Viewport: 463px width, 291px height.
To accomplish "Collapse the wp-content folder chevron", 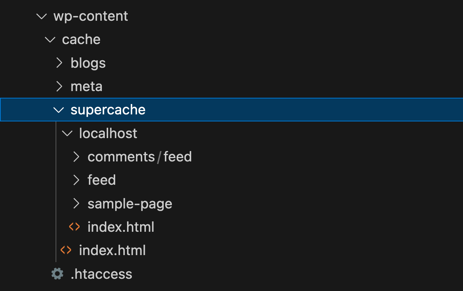I will [x=42, y=16].
